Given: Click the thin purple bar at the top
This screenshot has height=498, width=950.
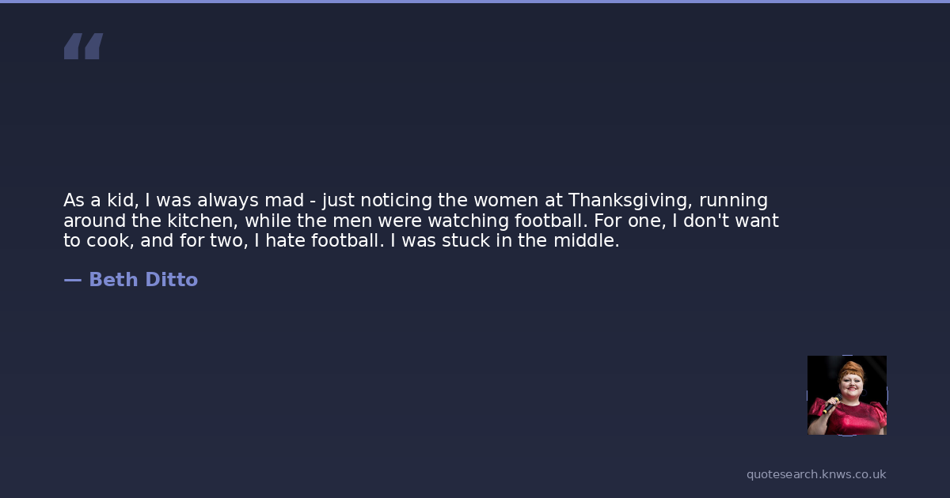Looking at the screenshot, I should coord(475,2).
